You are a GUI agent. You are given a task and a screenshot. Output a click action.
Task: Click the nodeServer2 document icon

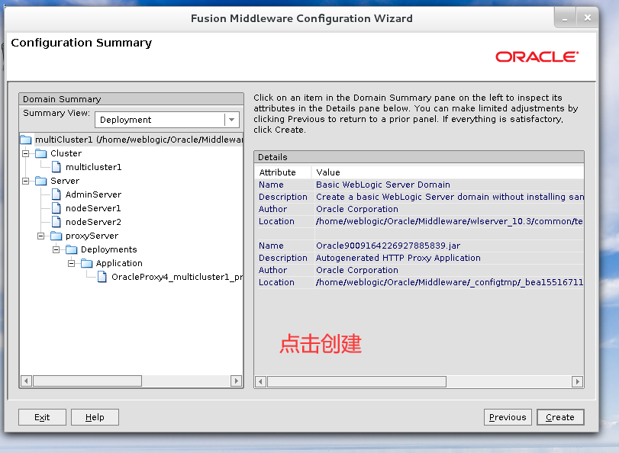(x=56, y=222)
